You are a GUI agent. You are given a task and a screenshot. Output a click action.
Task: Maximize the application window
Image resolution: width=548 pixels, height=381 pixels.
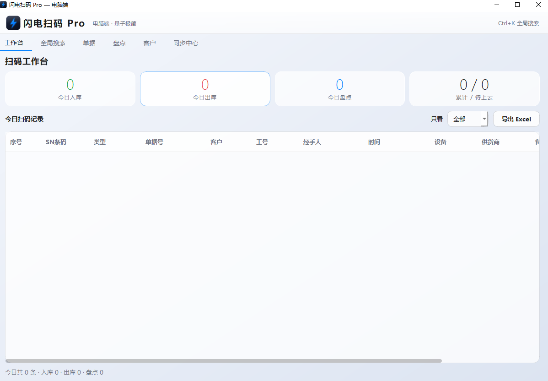pos(517,5)
